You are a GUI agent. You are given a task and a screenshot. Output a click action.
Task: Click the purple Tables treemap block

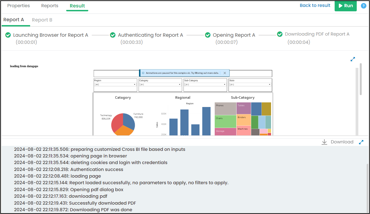click(x=244, y=108)
